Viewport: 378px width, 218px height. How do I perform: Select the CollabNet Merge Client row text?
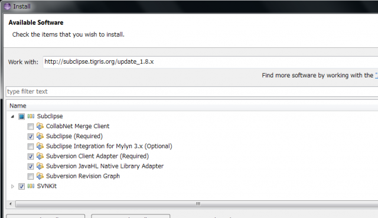point(77,126)
